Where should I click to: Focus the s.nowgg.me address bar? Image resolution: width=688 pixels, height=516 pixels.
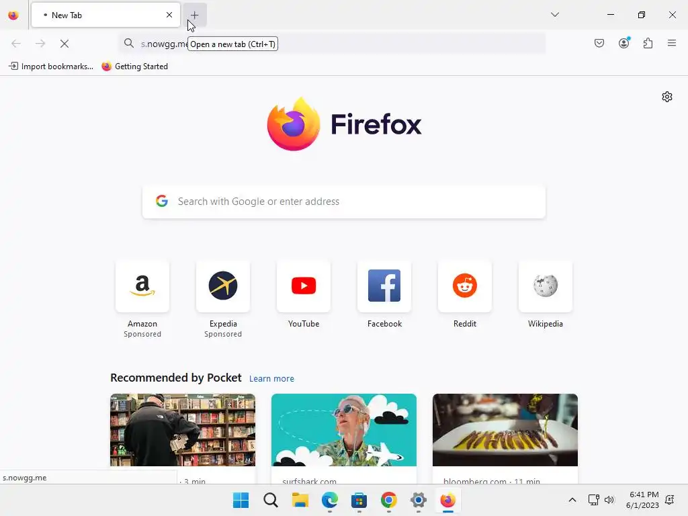[x=332, y=44]
